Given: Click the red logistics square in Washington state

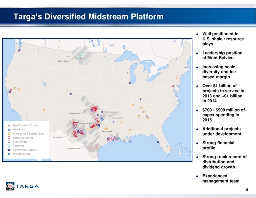Looking at the screenshot, I should tap(19, 51).
